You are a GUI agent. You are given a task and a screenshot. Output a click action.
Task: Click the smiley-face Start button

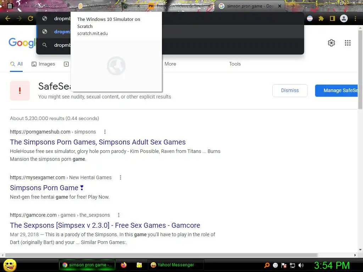(x=10, y=265)
